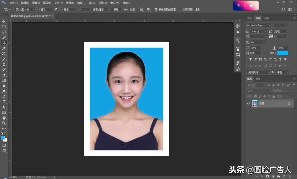This screenshot has height=179, width=297.
Task: Click the blue text color swatch
Action: pyautogui.click(x=283, y=53)
